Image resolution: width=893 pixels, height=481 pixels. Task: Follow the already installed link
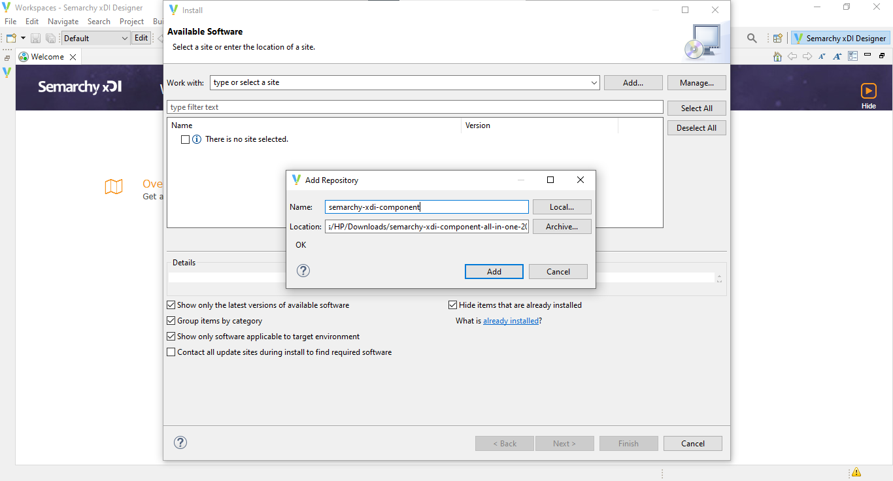(x=511, y=320)
